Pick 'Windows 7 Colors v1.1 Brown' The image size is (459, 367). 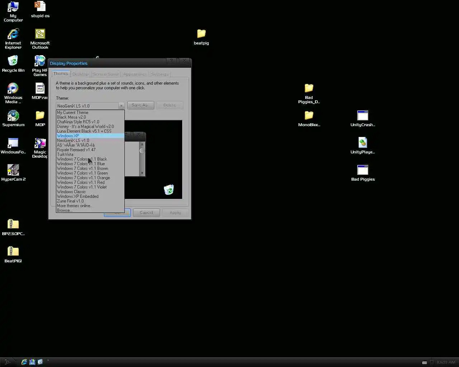click(x=90, y=168)
